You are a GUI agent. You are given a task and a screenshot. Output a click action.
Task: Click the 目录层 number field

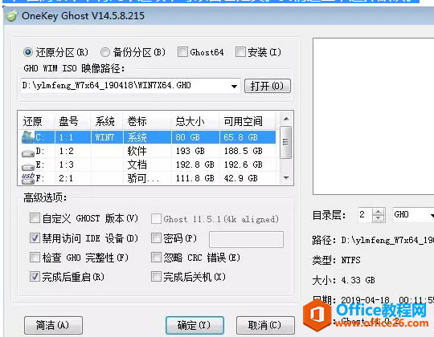pyautogui.click(x=365, y=214)
